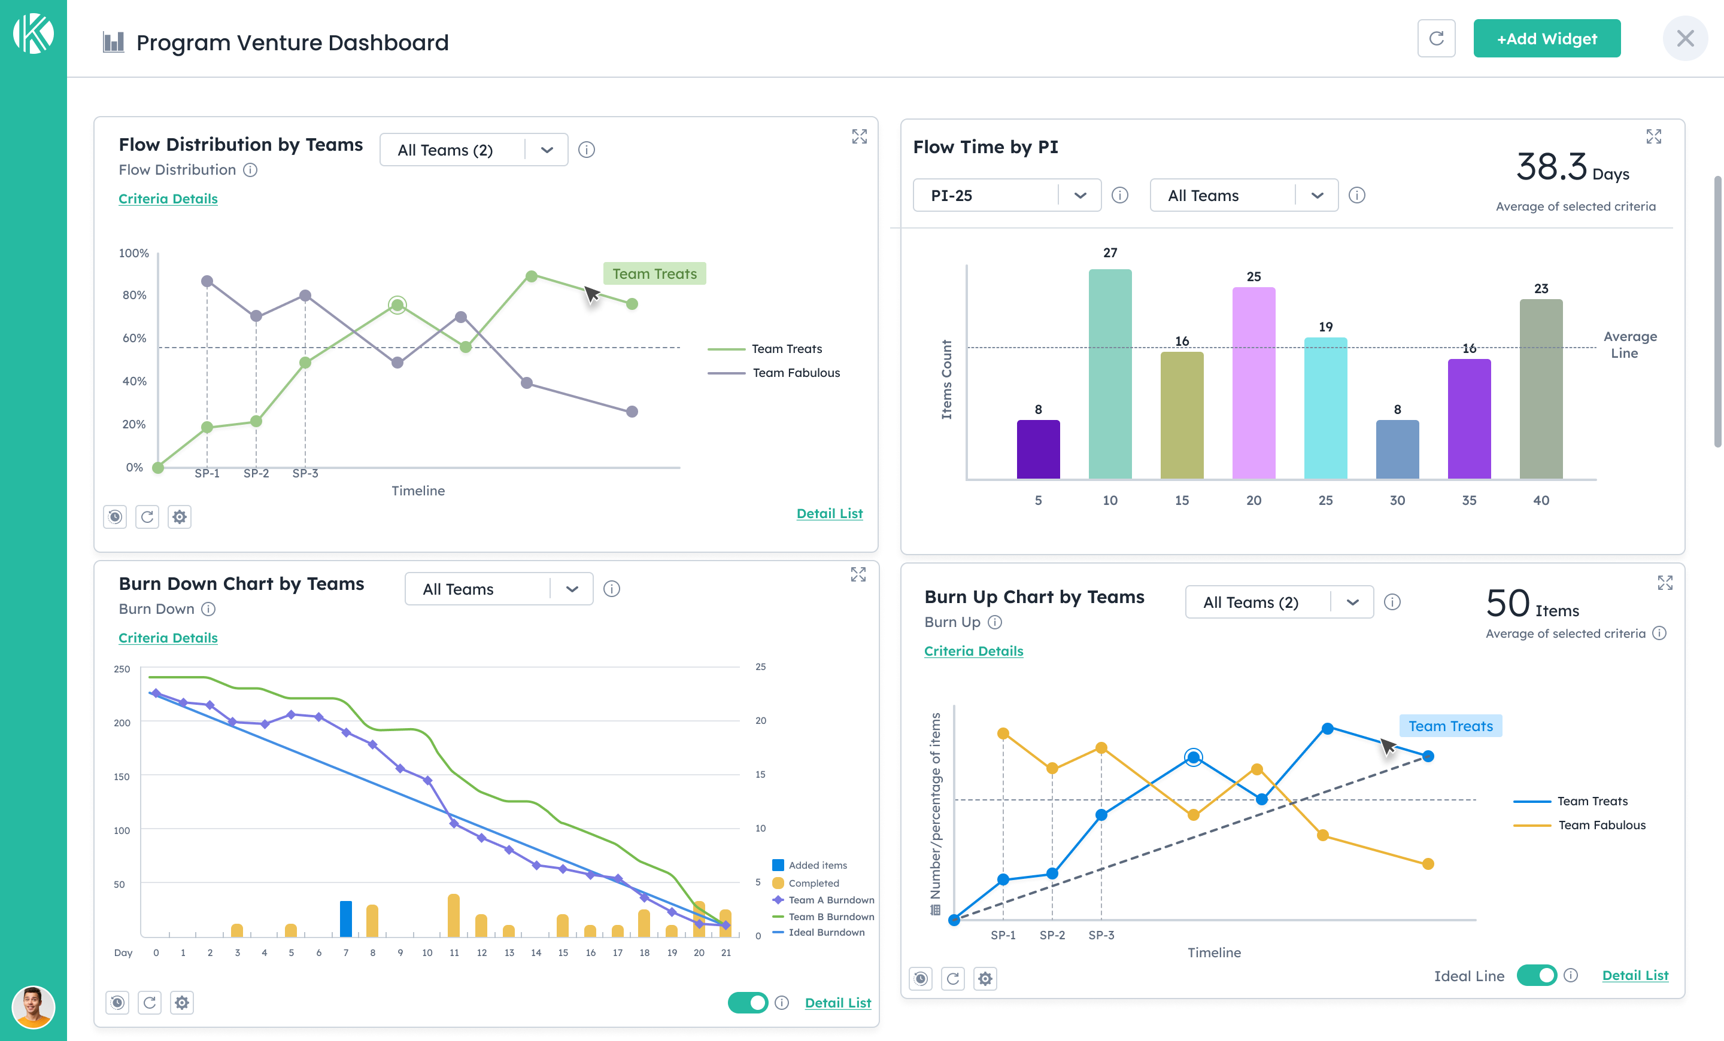Expand the Flow Distribution widget to fullscreen
Image resolution: width=1724 pixels, height=1041 pixels.
pos(859,136)
